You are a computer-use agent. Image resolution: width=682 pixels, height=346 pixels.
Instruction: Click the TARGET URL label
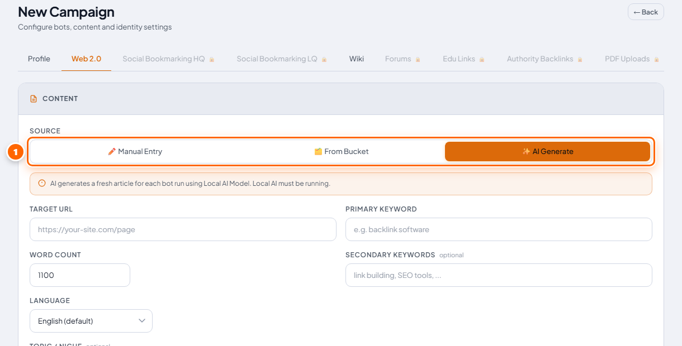51,209
